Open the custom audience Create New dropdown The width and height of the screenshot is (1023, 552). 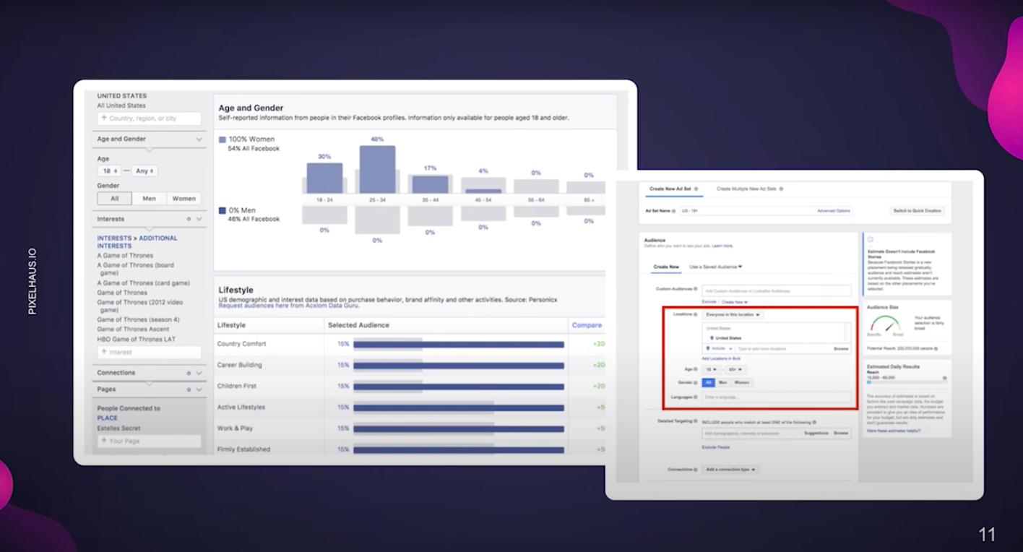click(734, 302)
